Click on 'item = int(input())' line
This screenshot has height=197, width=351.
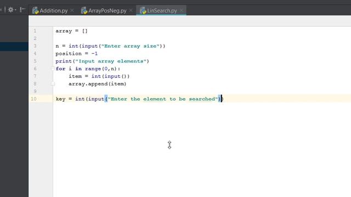click(x=99, y=77)
